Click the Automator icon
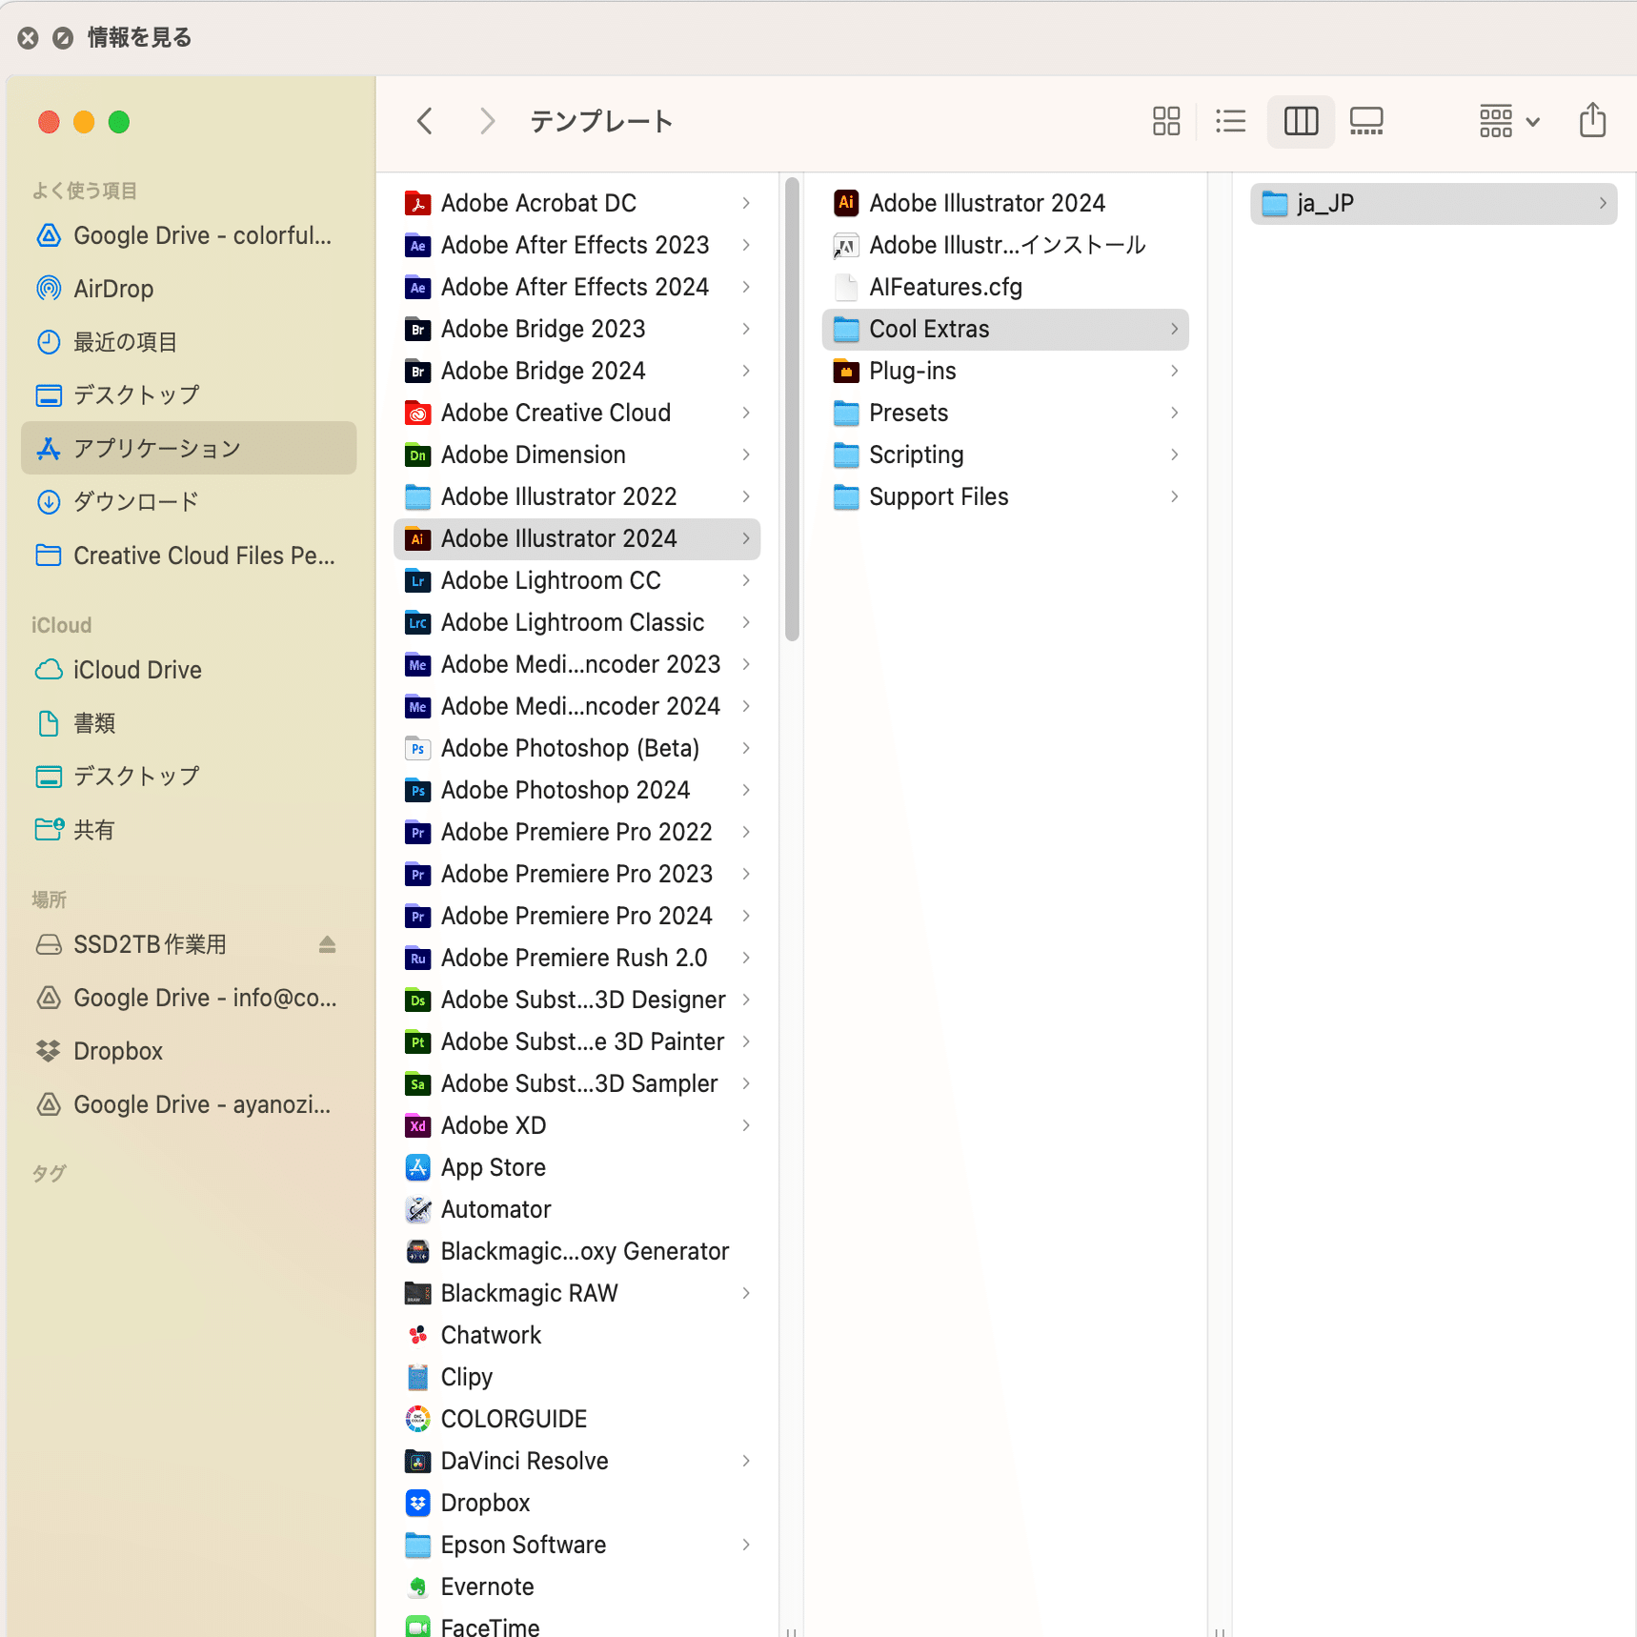The height and width of the screenshot is (1637, 1637). [417, 1209]
